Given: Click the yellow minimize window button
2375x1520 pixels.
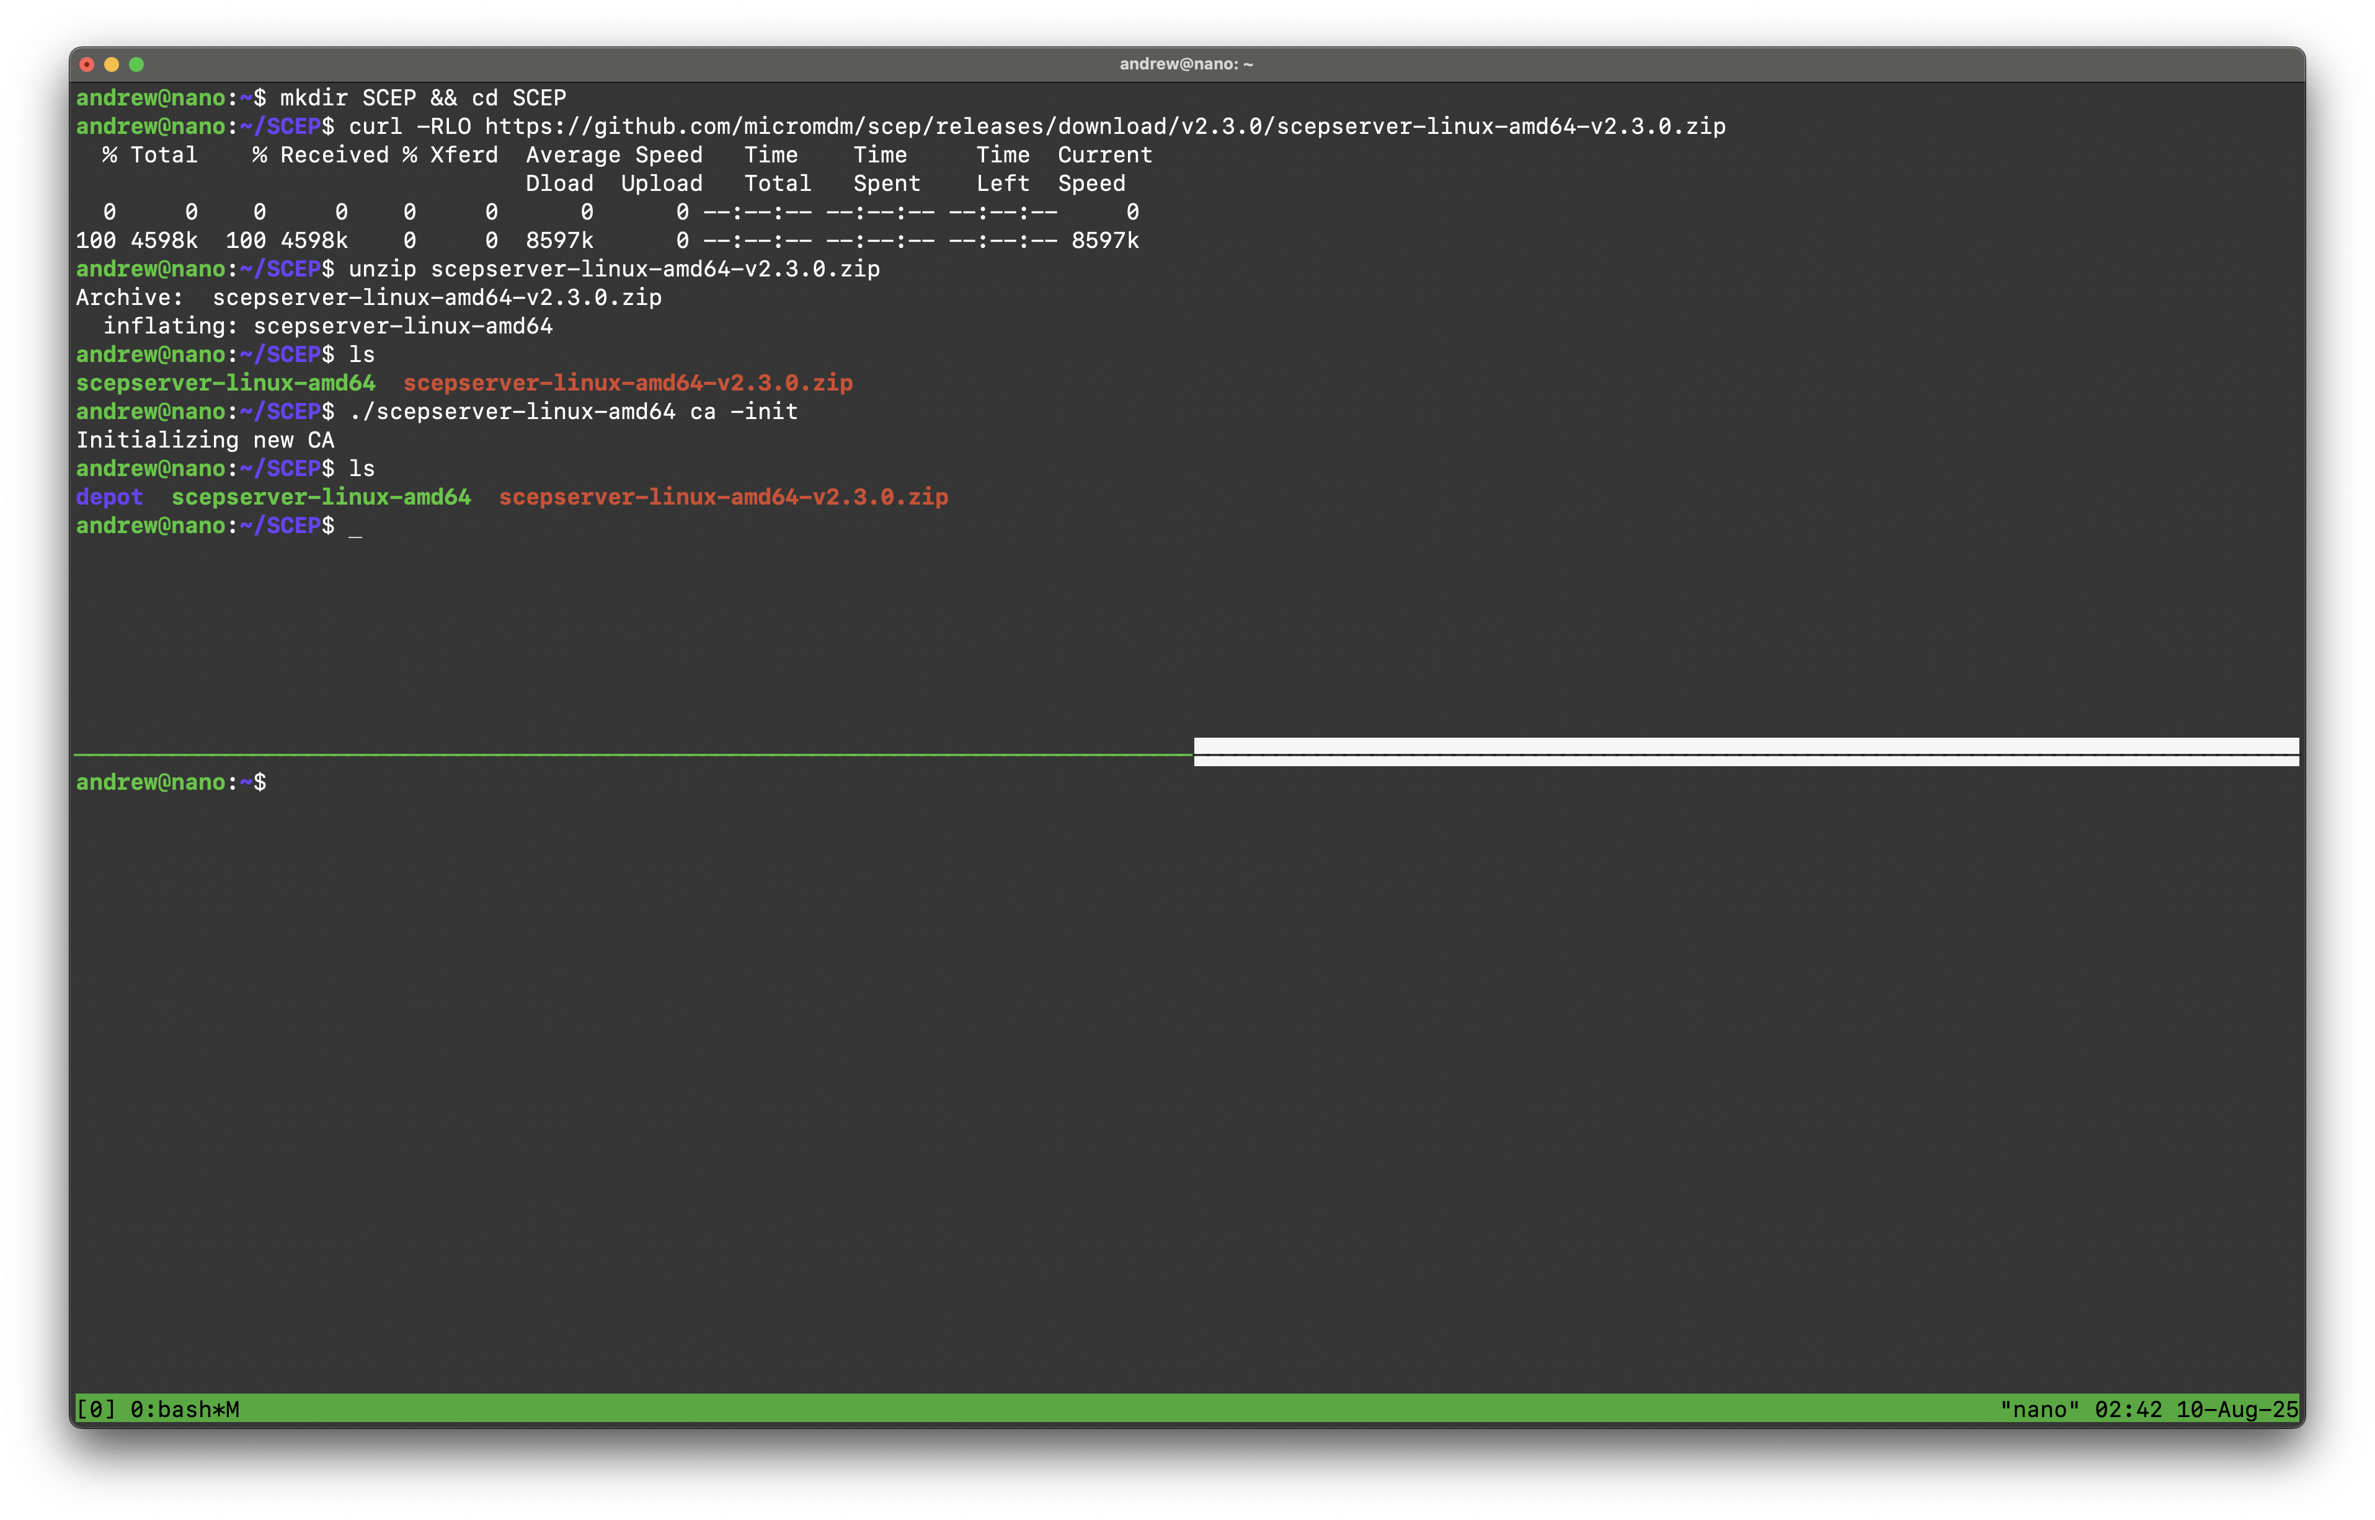Looking at the screenshot, I should click(112, 64).
